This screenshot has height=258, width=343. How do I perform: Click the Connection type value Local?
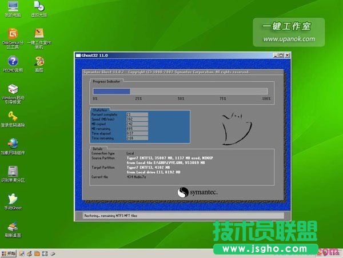coord(130,153)
